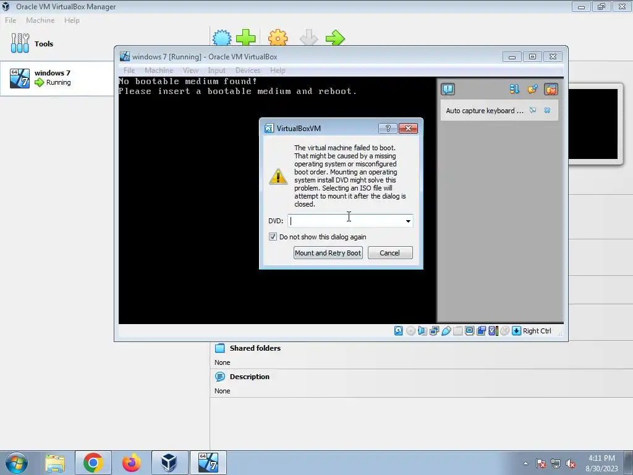
Task: Switch to windows 7 VM taskbar button
Action: pos(208,463)
